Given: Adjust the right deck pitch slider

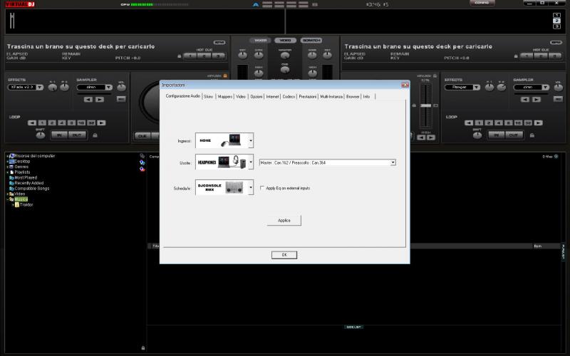Looking at the screenshot, I should pos(425,105).
